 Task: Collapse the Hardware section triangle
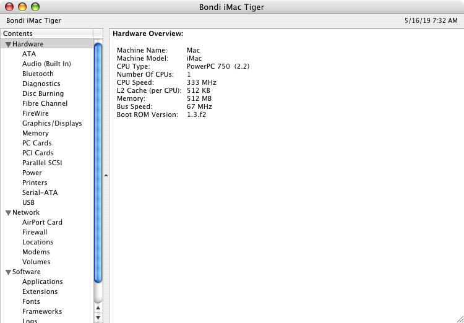(8, 45)
